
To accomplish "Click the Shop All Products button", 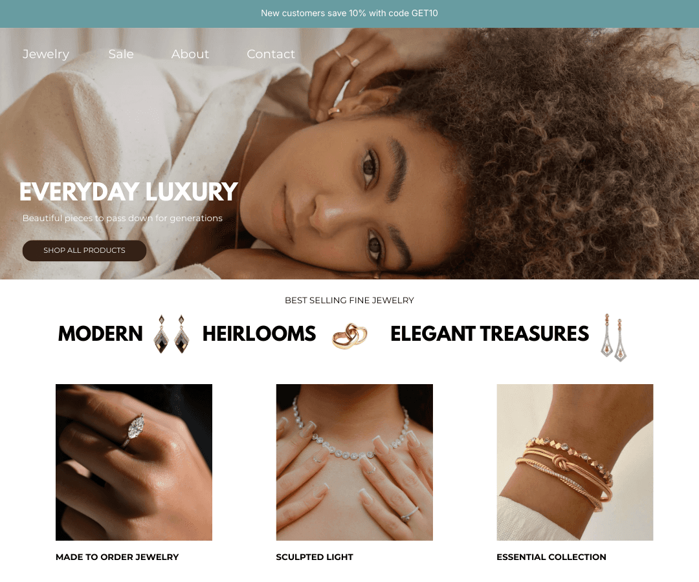I will pos(84,251).
